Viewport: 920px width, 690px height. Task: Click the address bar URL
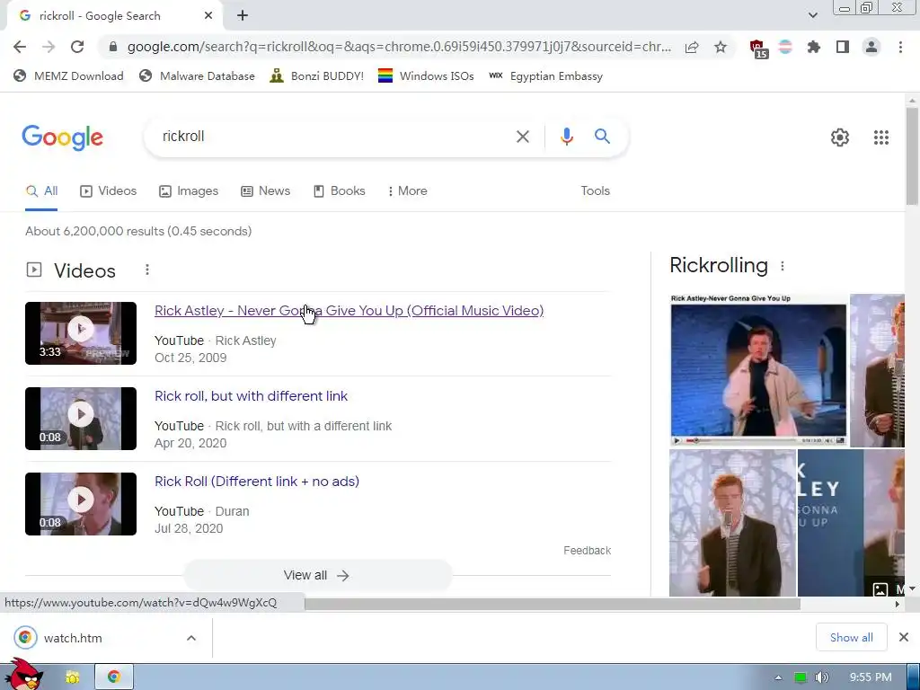coord(399,47)
